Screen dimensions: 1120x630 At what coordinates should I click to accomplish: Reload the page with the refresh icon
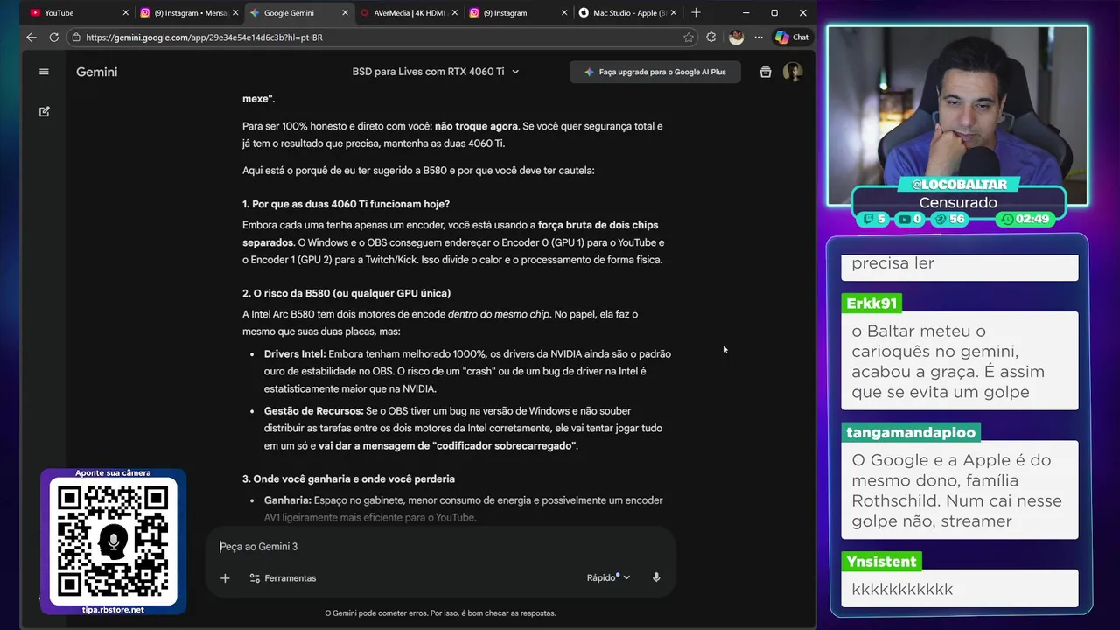(x=54, y=38)
